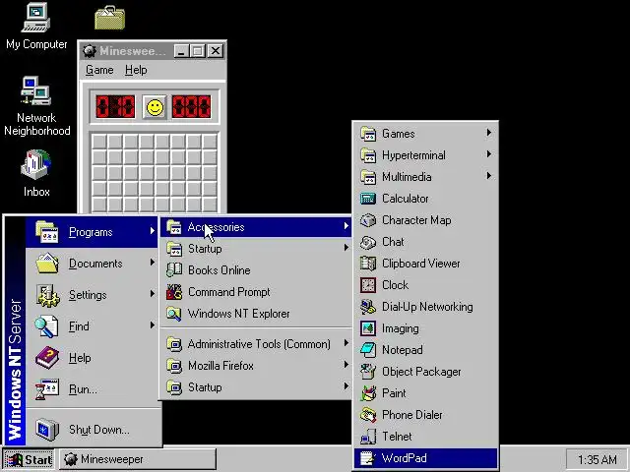
Task: Click the Character Map icon
Action: (368, 220)
